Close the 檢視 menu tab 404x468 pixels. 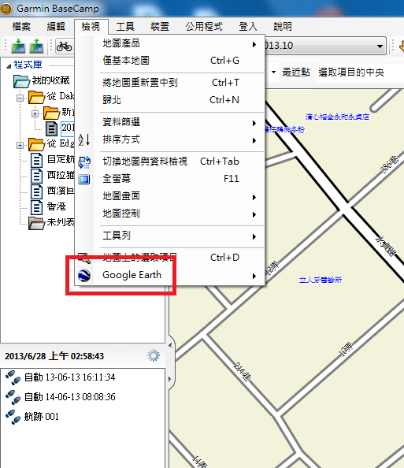coord(91,27)
